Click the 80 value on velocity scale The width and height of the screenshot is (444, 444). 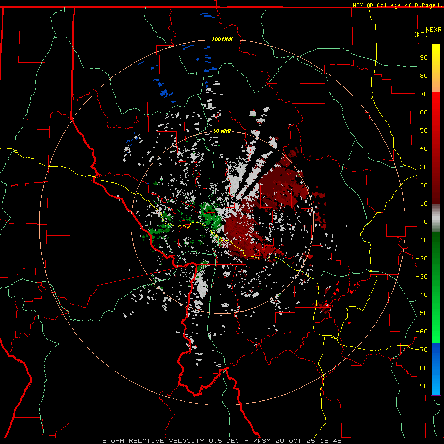tap(424, 76)
